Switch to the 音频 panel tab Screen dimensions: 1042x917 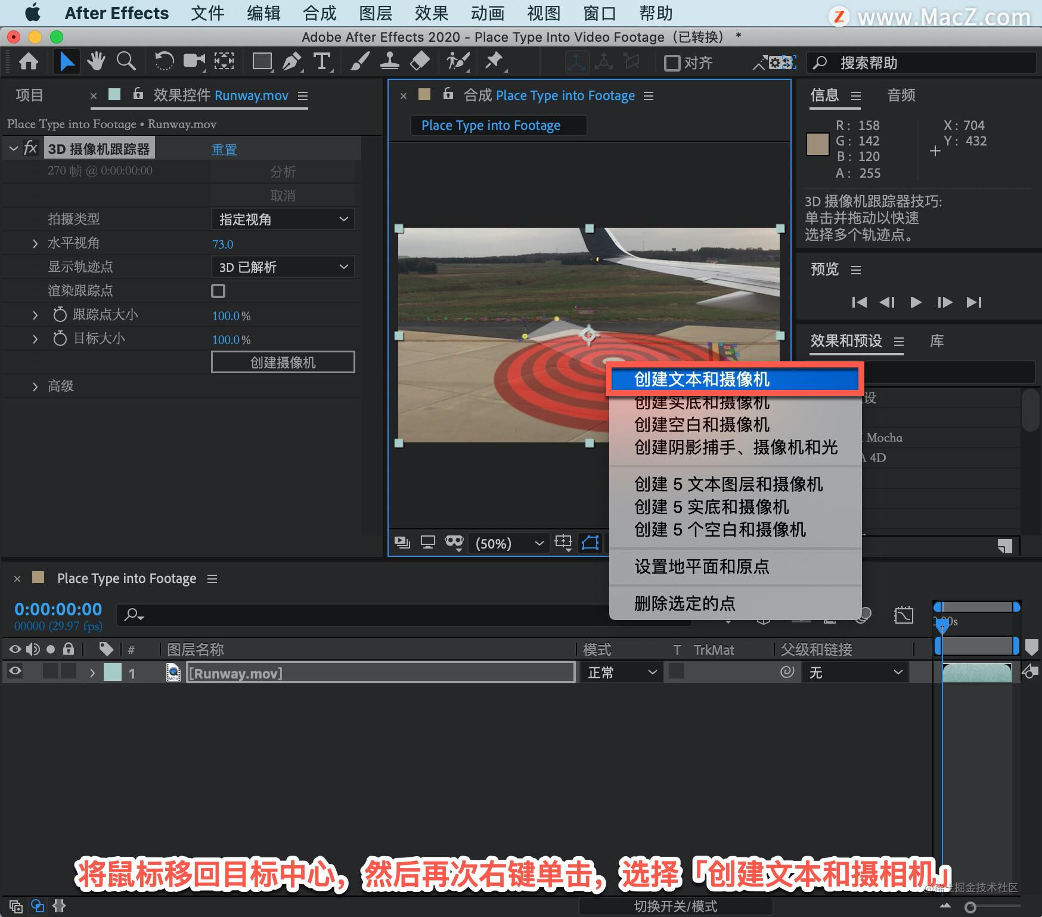(901, 95)
